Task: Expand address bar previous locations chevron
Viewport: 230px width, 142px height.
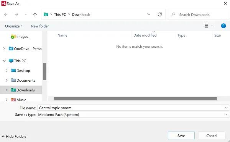Action: pyautogui.click(x=149, y=15)
